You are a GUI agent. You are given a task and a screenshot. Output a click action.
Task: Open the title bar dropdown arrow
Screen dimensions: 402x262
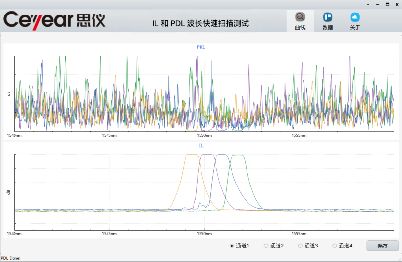click(368, 4)
